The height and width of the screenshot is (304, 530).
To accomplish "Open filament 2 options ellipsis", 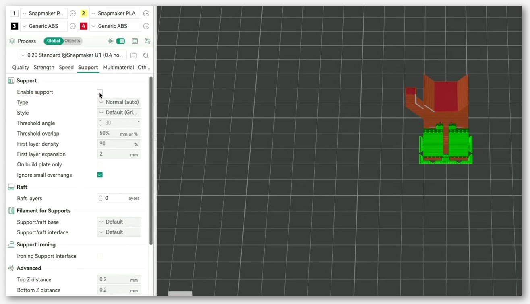I will coord(146,14).
